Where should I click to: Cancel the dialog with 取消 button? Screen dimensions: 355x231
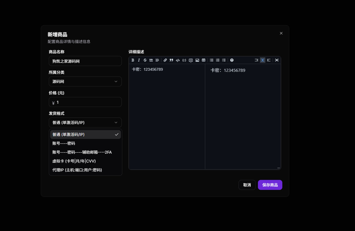(247, 185)
